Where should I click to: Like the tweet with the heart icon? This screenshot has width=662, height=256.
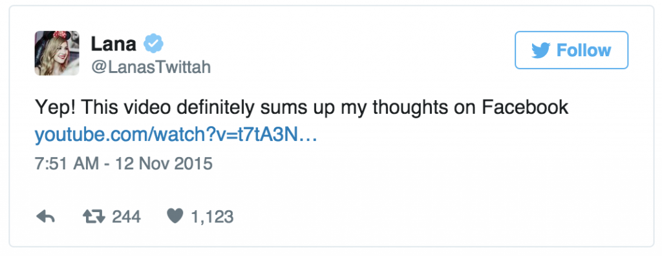(175, 217)
